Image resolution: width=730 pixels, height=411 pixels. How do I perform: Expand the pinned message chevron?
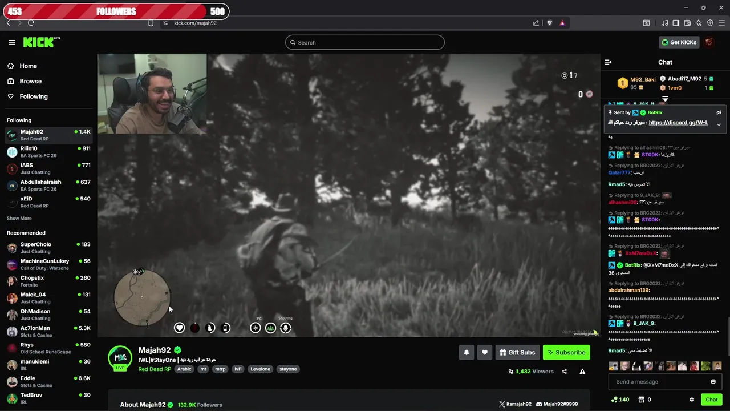click(719, 124)
